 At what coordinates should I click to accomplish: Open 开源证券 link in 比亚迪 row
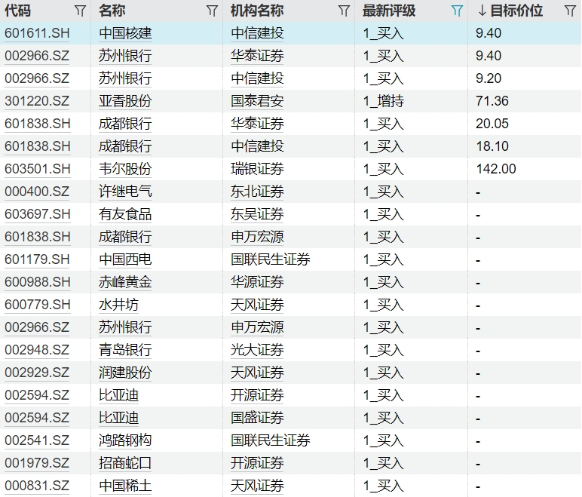[x=257, y=396]
